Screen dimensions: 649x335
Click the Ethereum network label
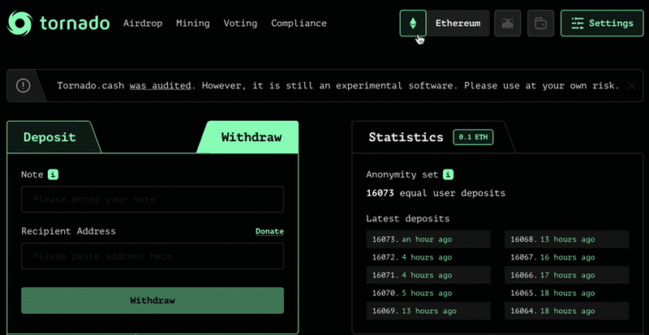[458, 24]
